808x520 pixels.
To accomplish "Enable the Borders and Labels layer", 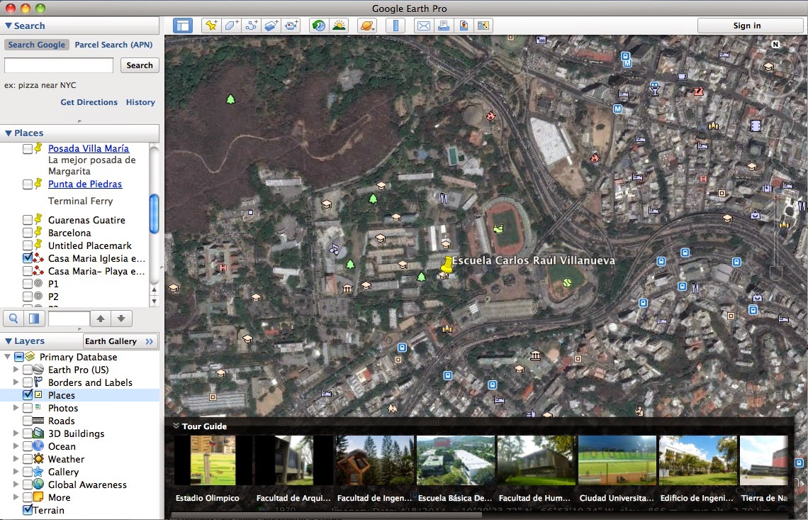I will (x=28, y=382).
